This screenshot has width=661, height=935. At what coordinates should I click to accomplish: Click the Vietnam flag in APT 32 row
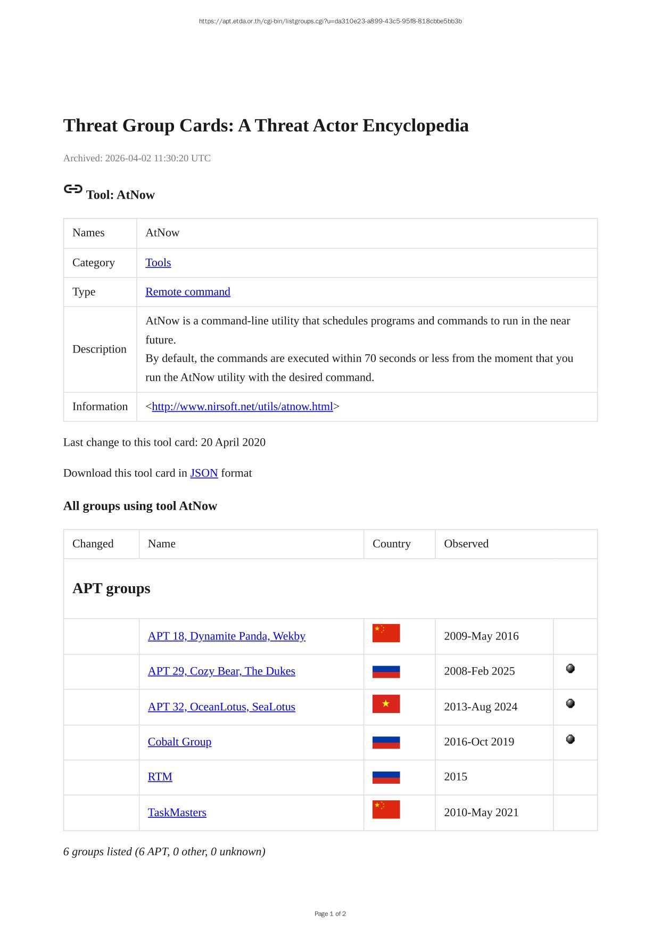386,704
